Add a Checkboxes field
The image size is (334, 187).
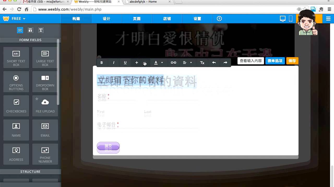point(16,106)
